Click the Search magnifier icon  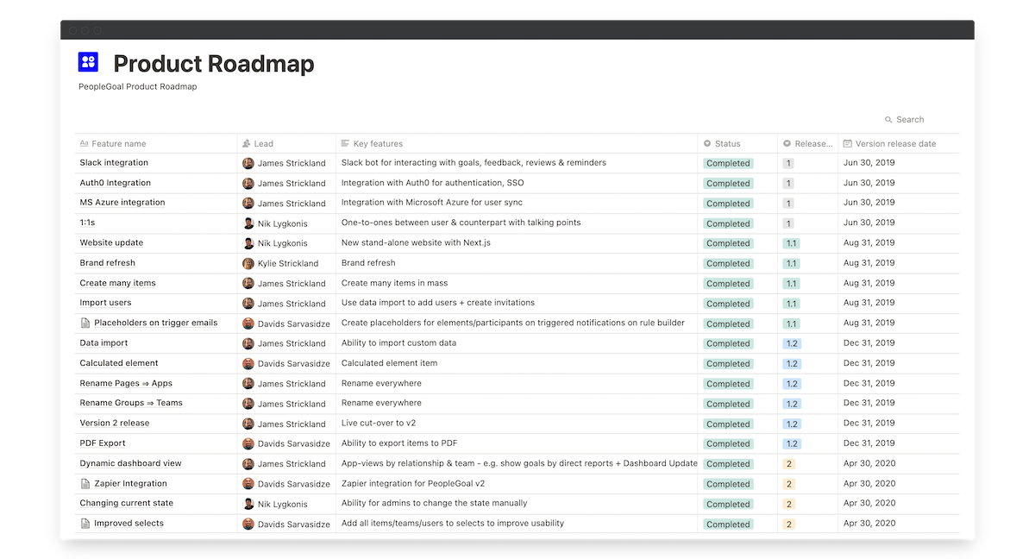(888, 120)
